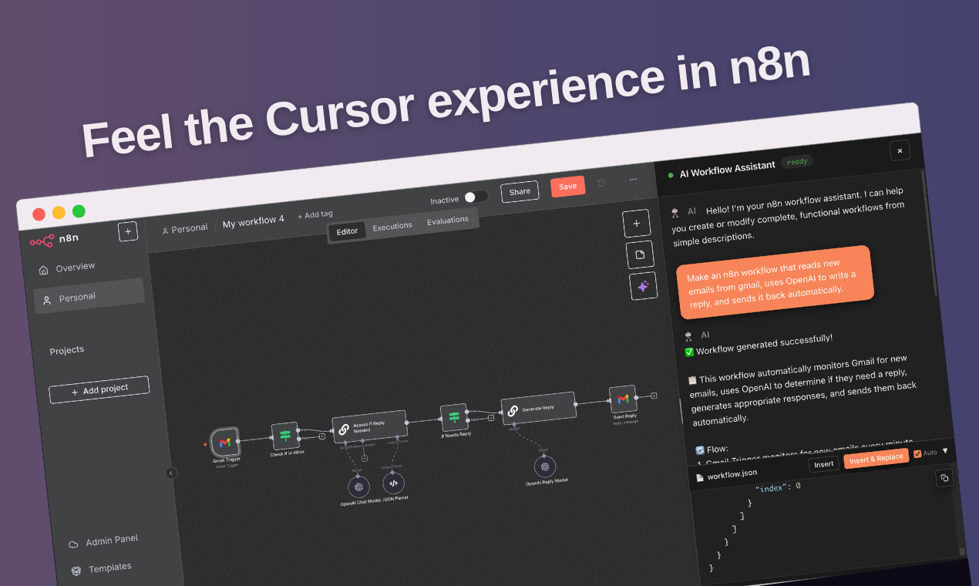Open Templates in the sidebar
The image size is (979, 586).
tap(109, 568)
